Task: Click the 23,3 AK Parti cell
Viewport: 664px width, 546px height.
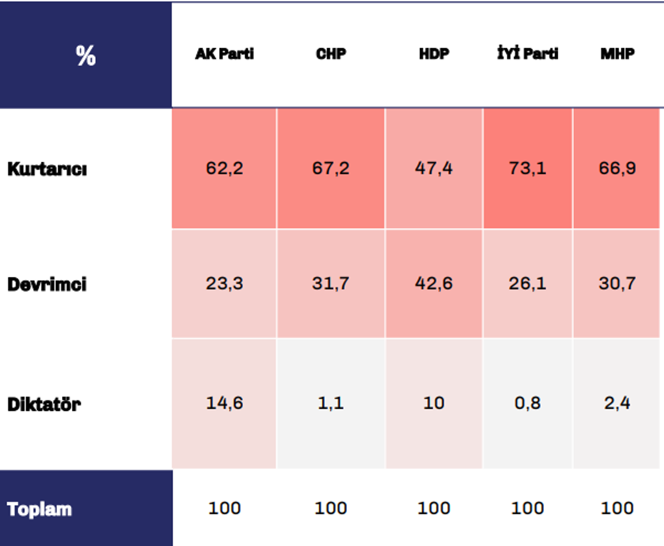Action: (x=224, y=284)
